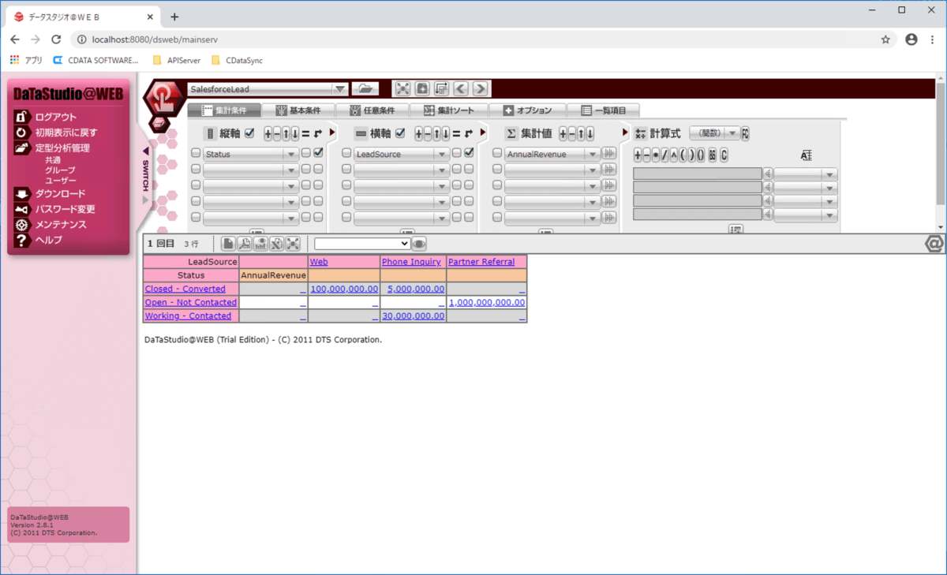
Task: Click パスワード変更 in the sidebar
Action: click(66, 209)
